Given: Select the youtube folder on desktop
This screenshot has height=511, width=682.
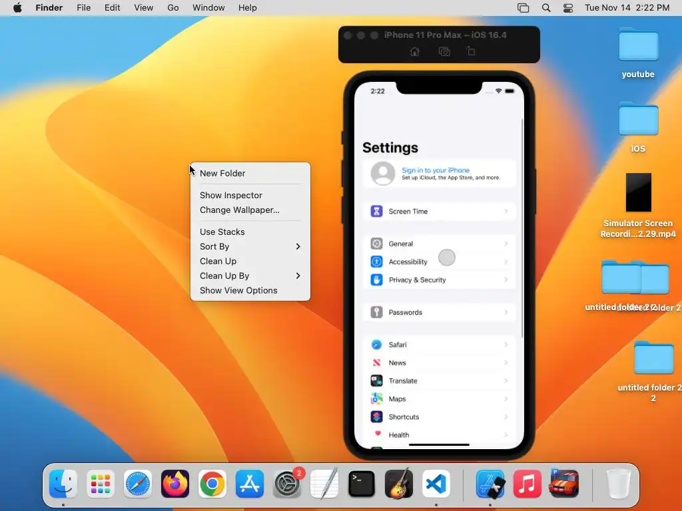Looking at the screenshot, I should click(x=638, y=44).
